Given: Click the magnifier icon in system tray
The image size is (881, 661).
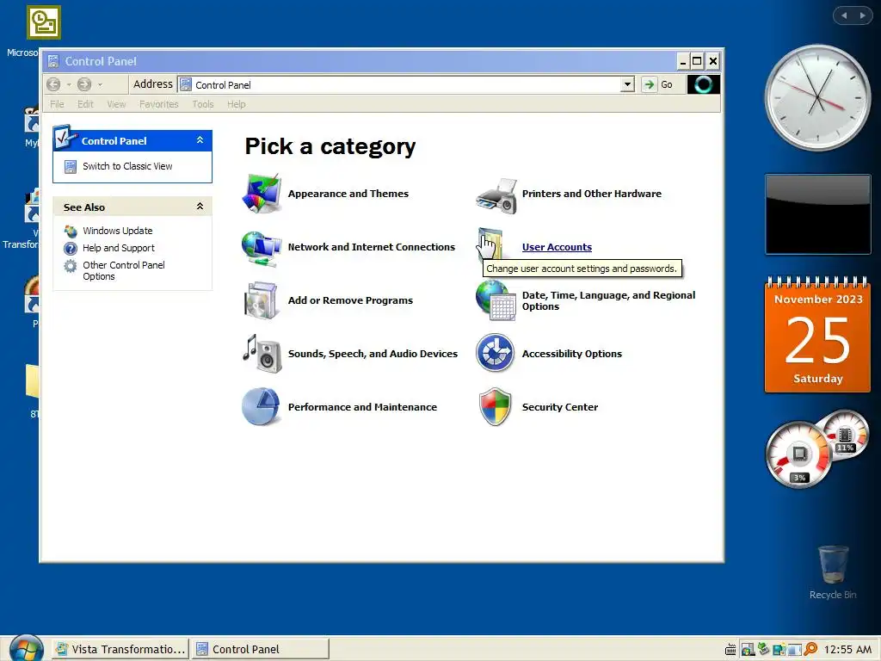Looking at the screenshot, I should tap(810, 649).
